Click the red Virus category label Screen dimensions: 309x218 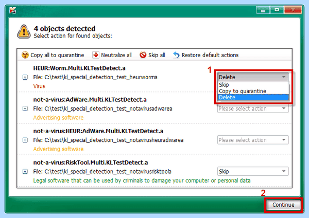[x=39, y=86]
